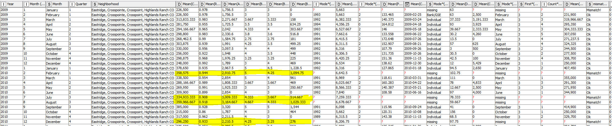
Task: Select the cell with value 634.25
Action: [x=301, y=25]
